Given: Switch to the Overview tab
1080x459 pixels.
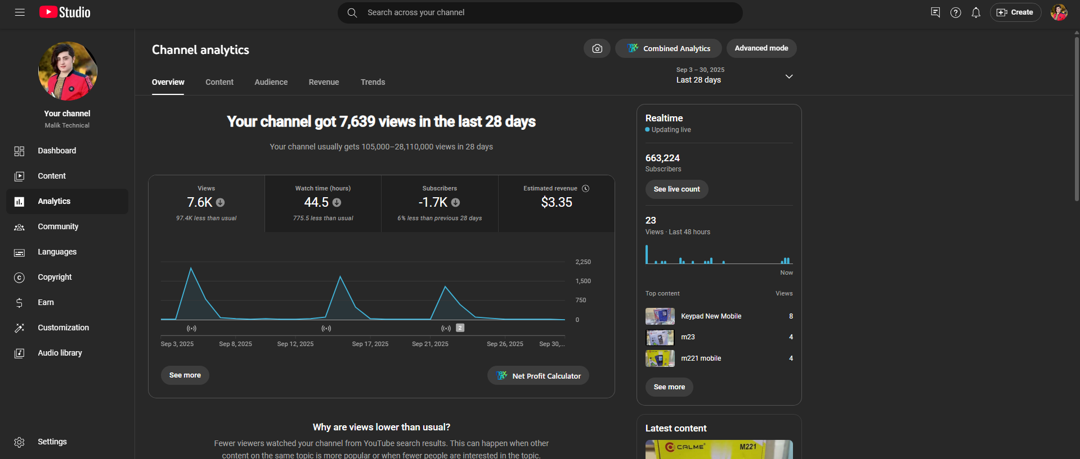Looking at the screenshot, I should pos(168,82).
